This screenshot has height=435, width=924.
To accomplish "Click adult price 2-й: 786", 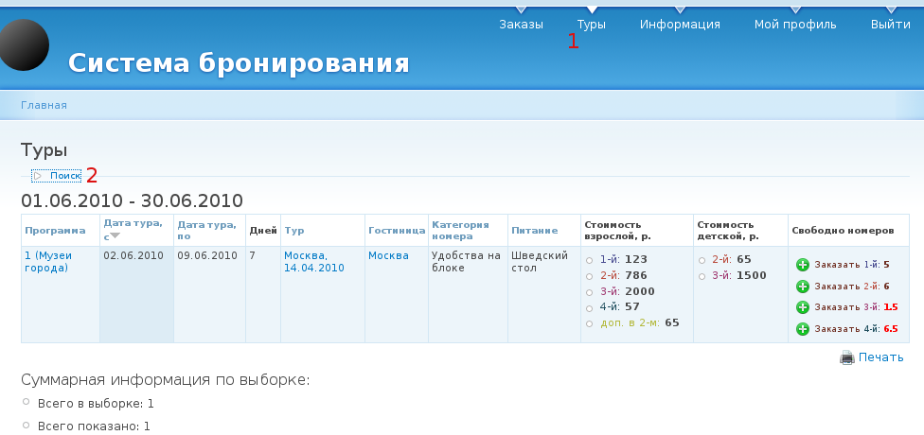I will click(x=624, y=275).
